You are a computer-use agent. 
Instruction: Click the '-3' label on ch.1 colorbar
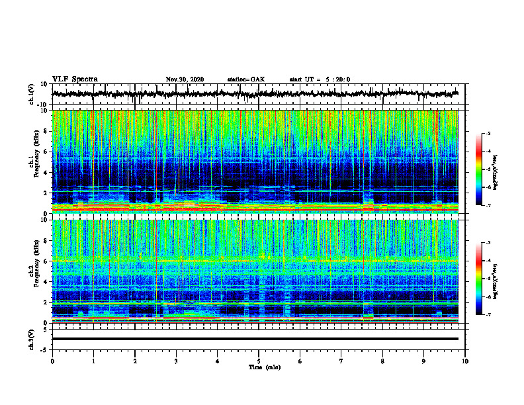(488, 133)
